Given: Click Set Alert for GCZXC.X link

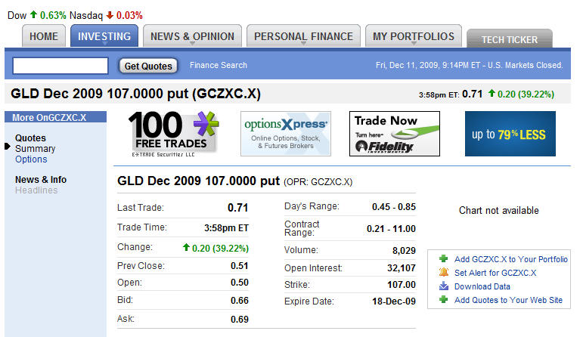Looking at the screenshot, I should click(x=495, y=273).
